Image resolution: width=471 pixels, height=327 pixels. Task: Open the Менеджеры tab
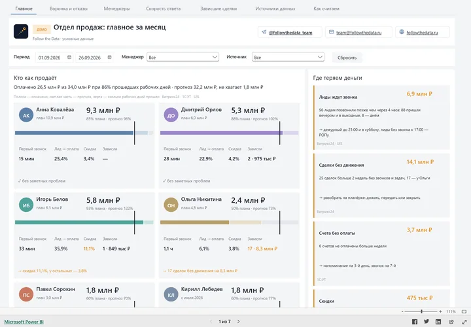click(116, 9)
